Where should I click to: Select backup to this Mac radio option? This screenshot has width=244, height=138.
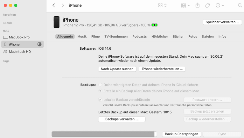pos(101,91)
